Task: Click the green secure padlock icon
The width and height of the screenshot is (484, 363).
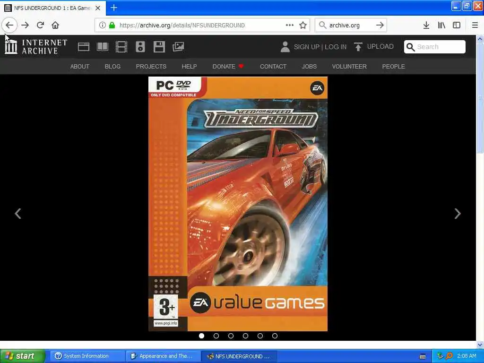Action: [x=112, y=25]
